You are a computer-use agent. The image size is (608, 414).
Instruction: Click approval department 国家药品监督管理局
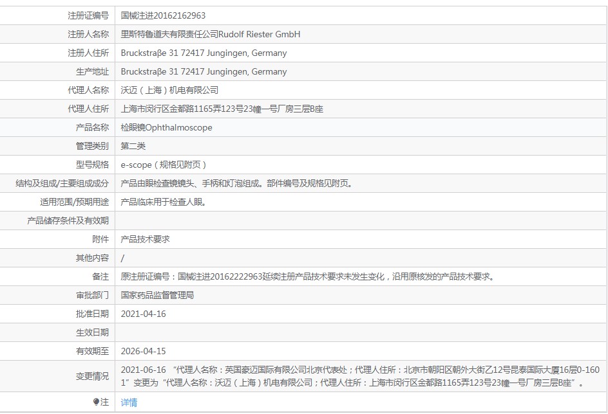click(x=157, y=295)
